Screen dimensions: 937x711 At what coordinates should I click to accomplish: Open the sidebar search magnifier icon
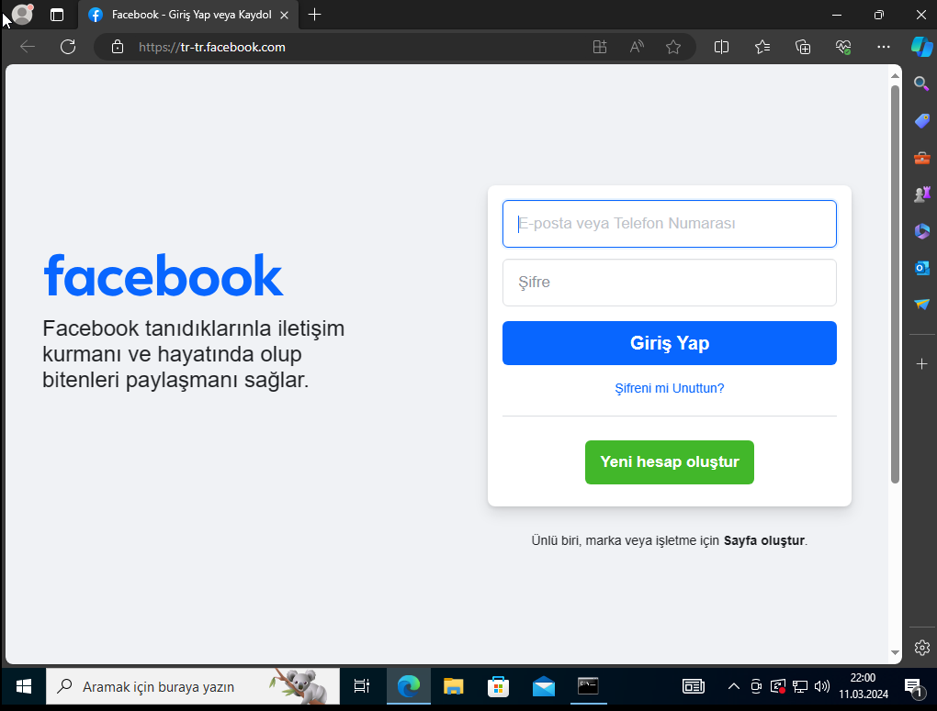click(x=921, y=84)
